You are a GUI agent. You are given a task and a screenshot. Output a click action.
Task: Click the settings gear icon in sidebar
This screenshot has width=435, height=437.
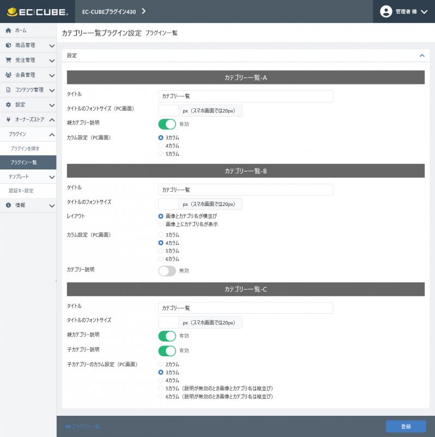pyautogui.click(x=8, y=105)
